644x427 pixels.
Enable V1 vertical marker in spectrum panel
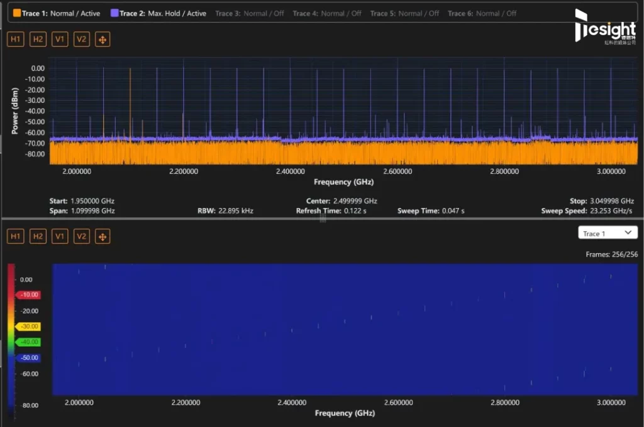pos(60,40)
